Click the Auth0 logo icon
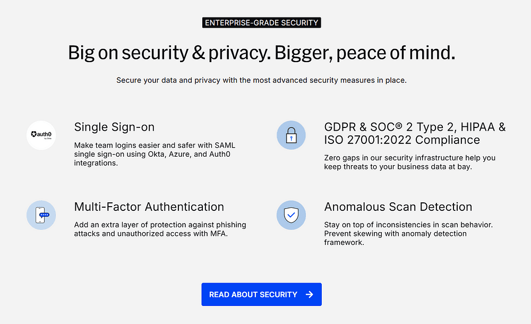This screenshot has height=324, width=531. click(x=41, y=135)
